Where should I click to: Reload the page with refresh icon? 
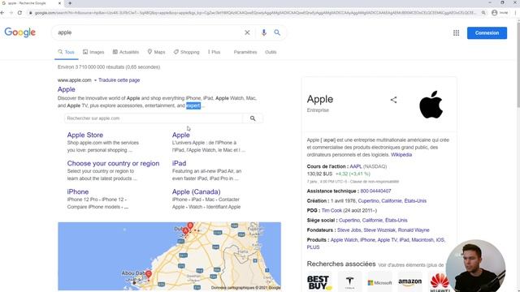[19, 13]
